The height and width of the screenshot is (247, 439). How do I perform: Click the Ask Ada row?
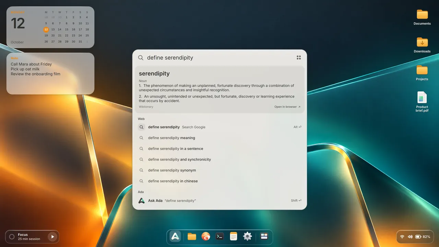[219, 201]
